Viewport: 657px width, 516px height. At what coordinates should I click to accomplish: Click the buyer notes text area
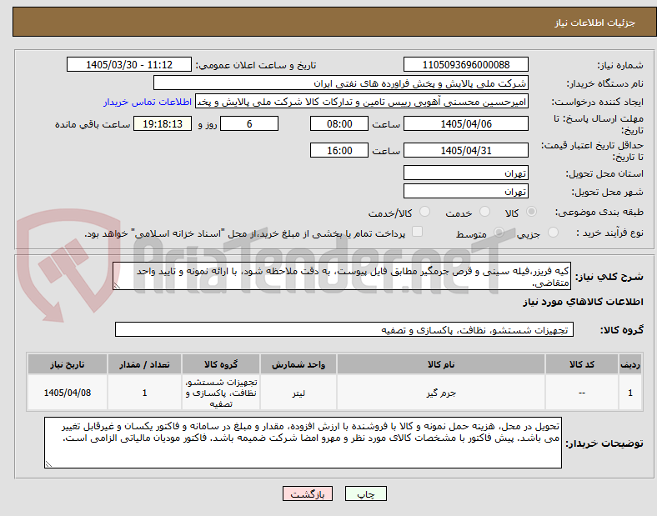click(303, 443)
